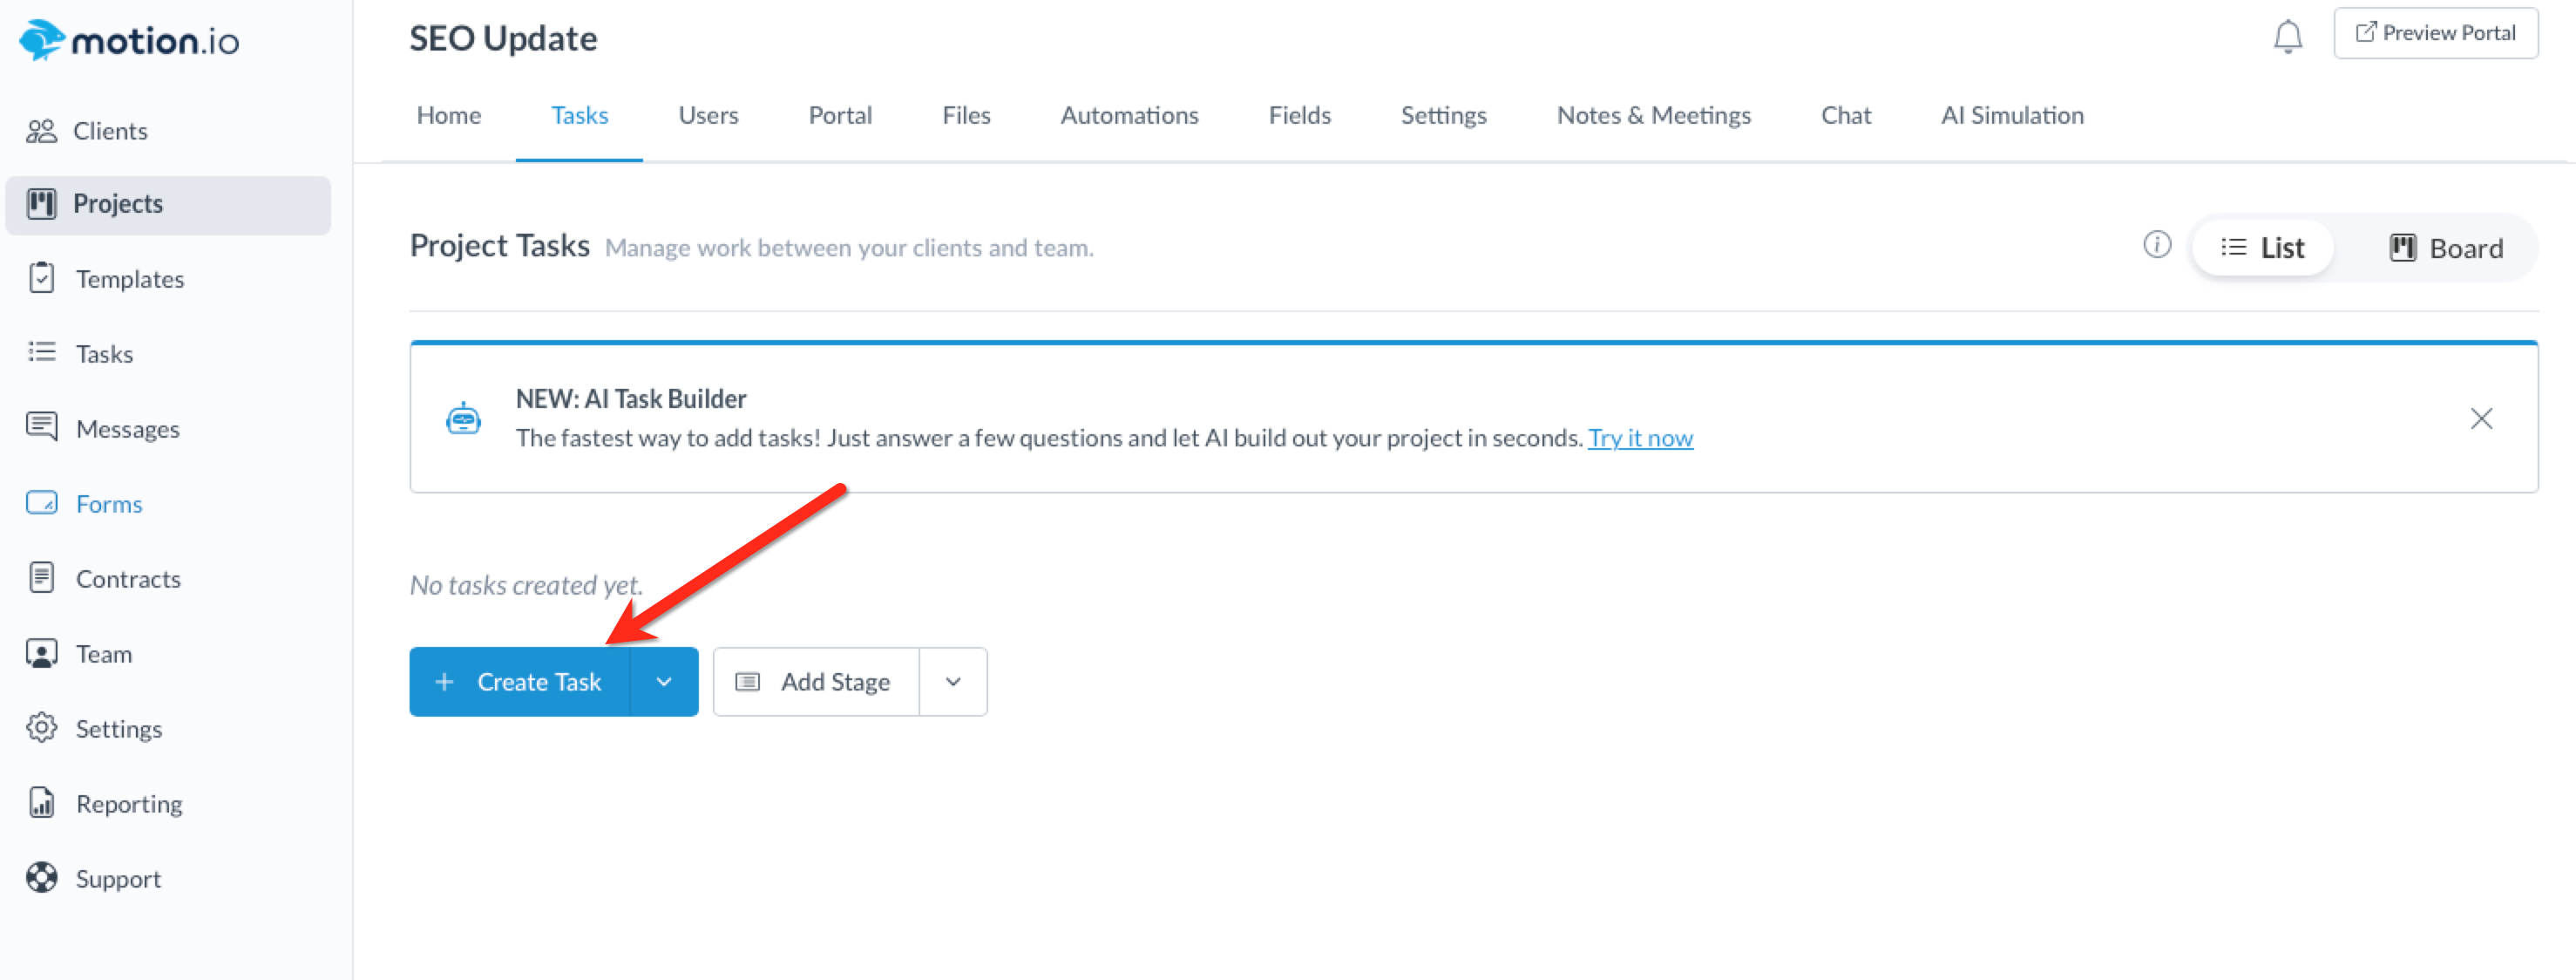Click the Preview Portal button
The height and width of the screenshot is (980, 2576).
click(x=2435, y=33)
